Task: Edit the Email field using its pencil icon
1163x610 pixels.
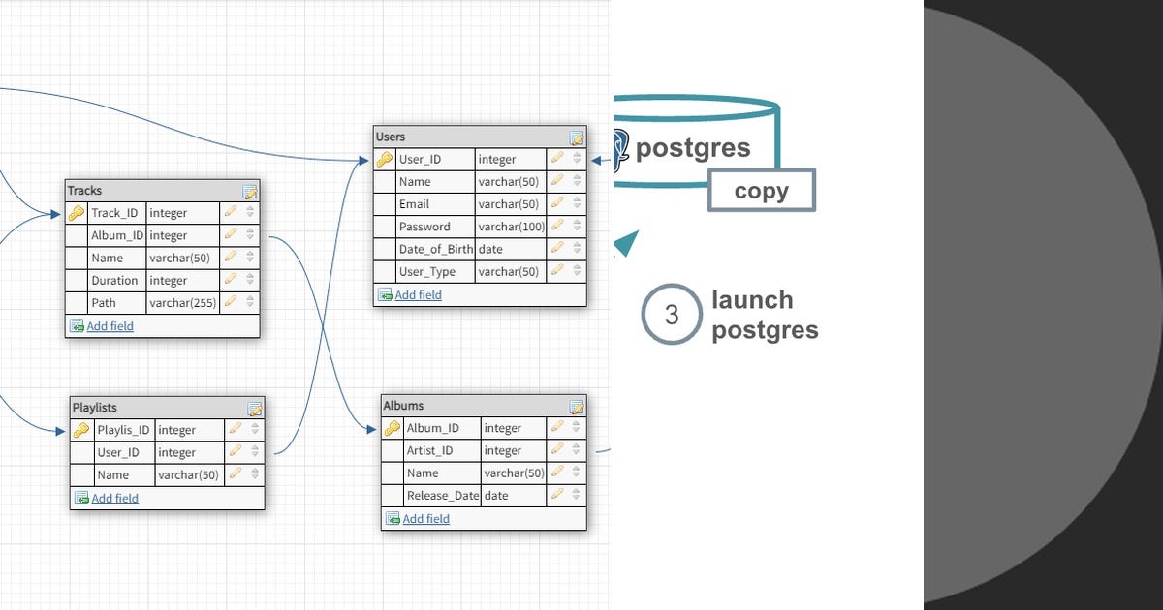Action: click(557, 203)
